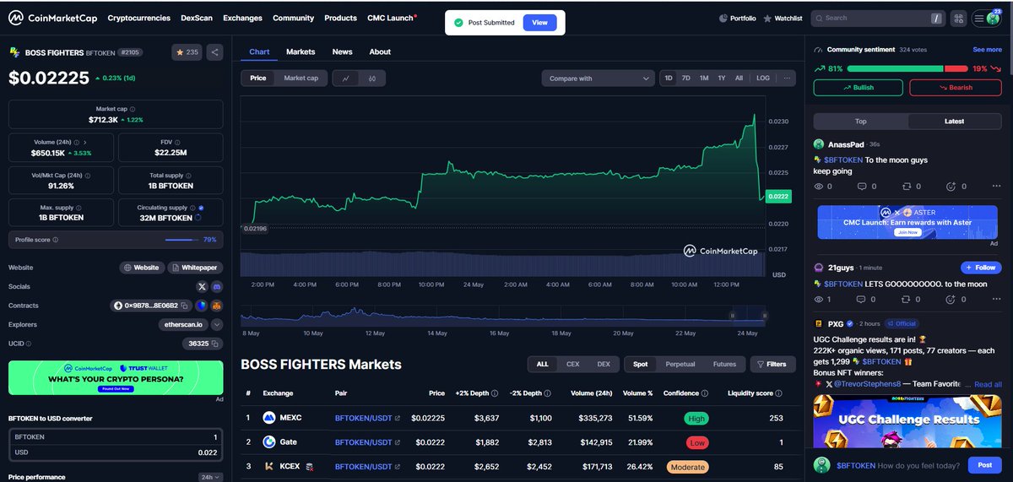
Task: Click the Market cap info icon
Action: [133, 109]
